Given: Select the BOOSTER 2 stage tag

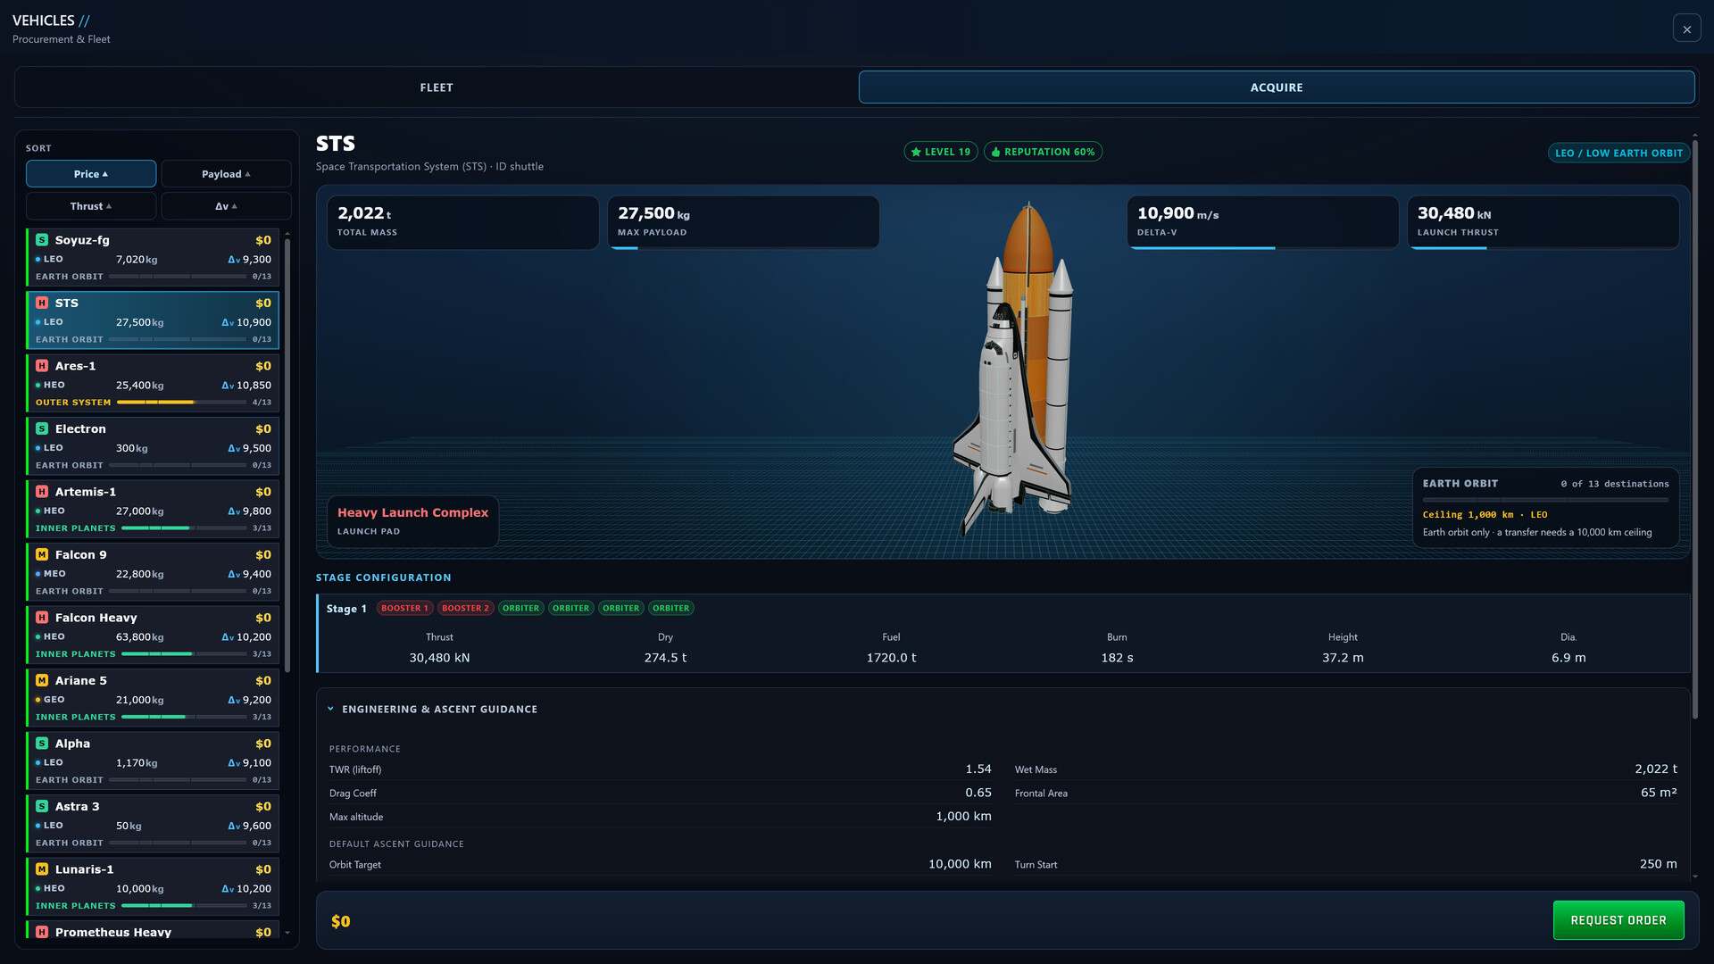Looking at the screenshot, I should [465, 609].
